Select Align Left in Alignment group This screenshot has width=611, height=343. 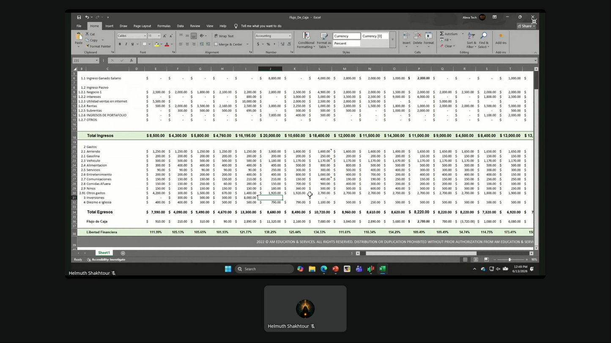coord(181,44)
